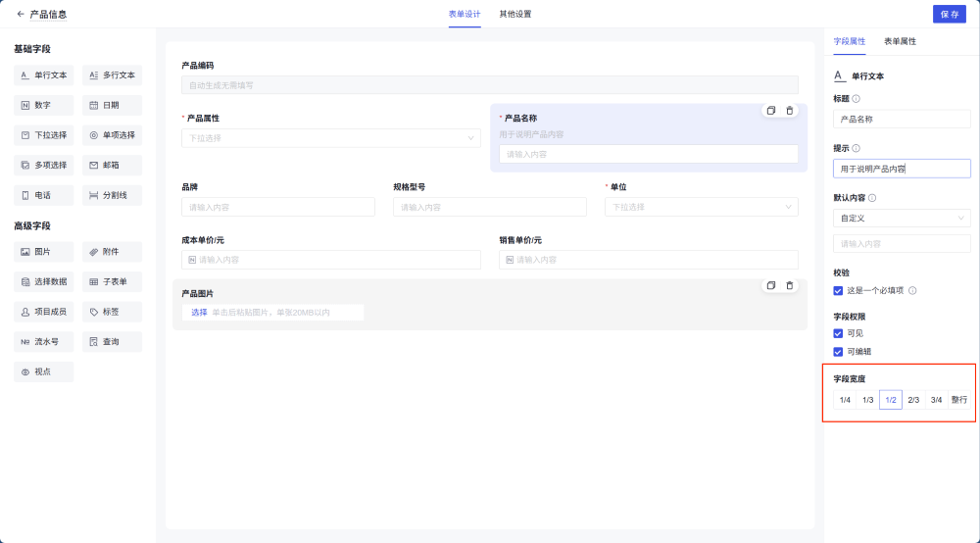Expand the 单位 dropdown select
This screenshot has width=980, height=543.
(701, 207)
